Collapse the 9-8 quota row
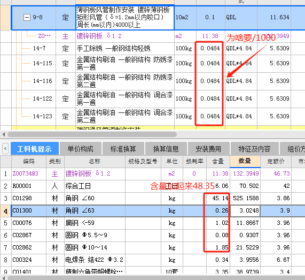The image size is (305, 280). click(27, 17)
